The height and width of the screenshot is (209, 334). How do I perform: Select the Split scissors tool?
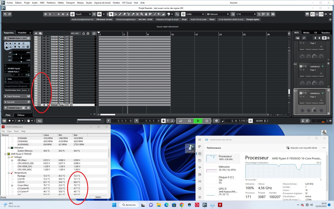pyautogui.click(x=129, y=14)
